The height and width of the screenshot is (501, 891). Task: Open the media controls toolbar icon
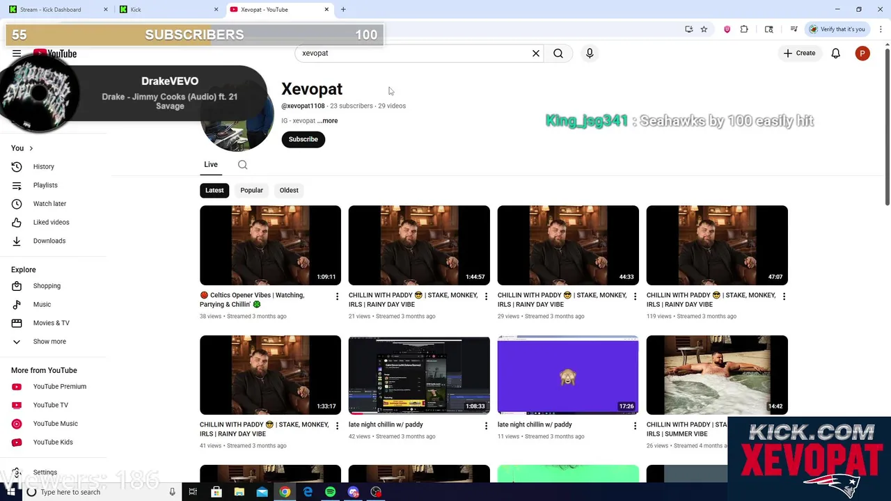coord(794,29)
